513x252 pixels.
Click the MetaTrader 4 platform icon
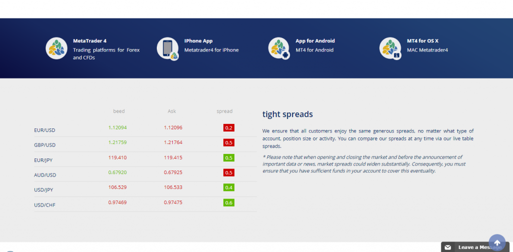tap(57, 48)
